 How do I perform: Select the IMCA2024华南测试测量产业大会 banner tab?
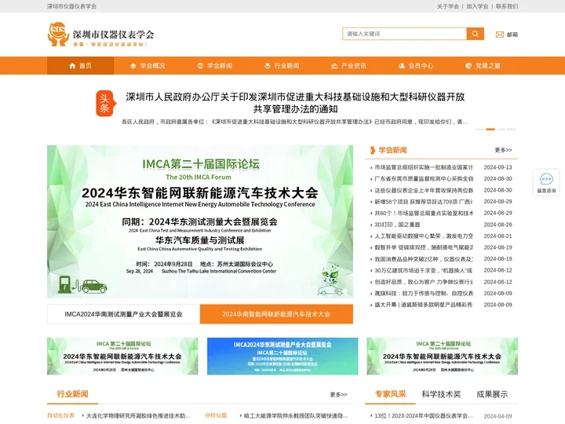pos(123,314)
